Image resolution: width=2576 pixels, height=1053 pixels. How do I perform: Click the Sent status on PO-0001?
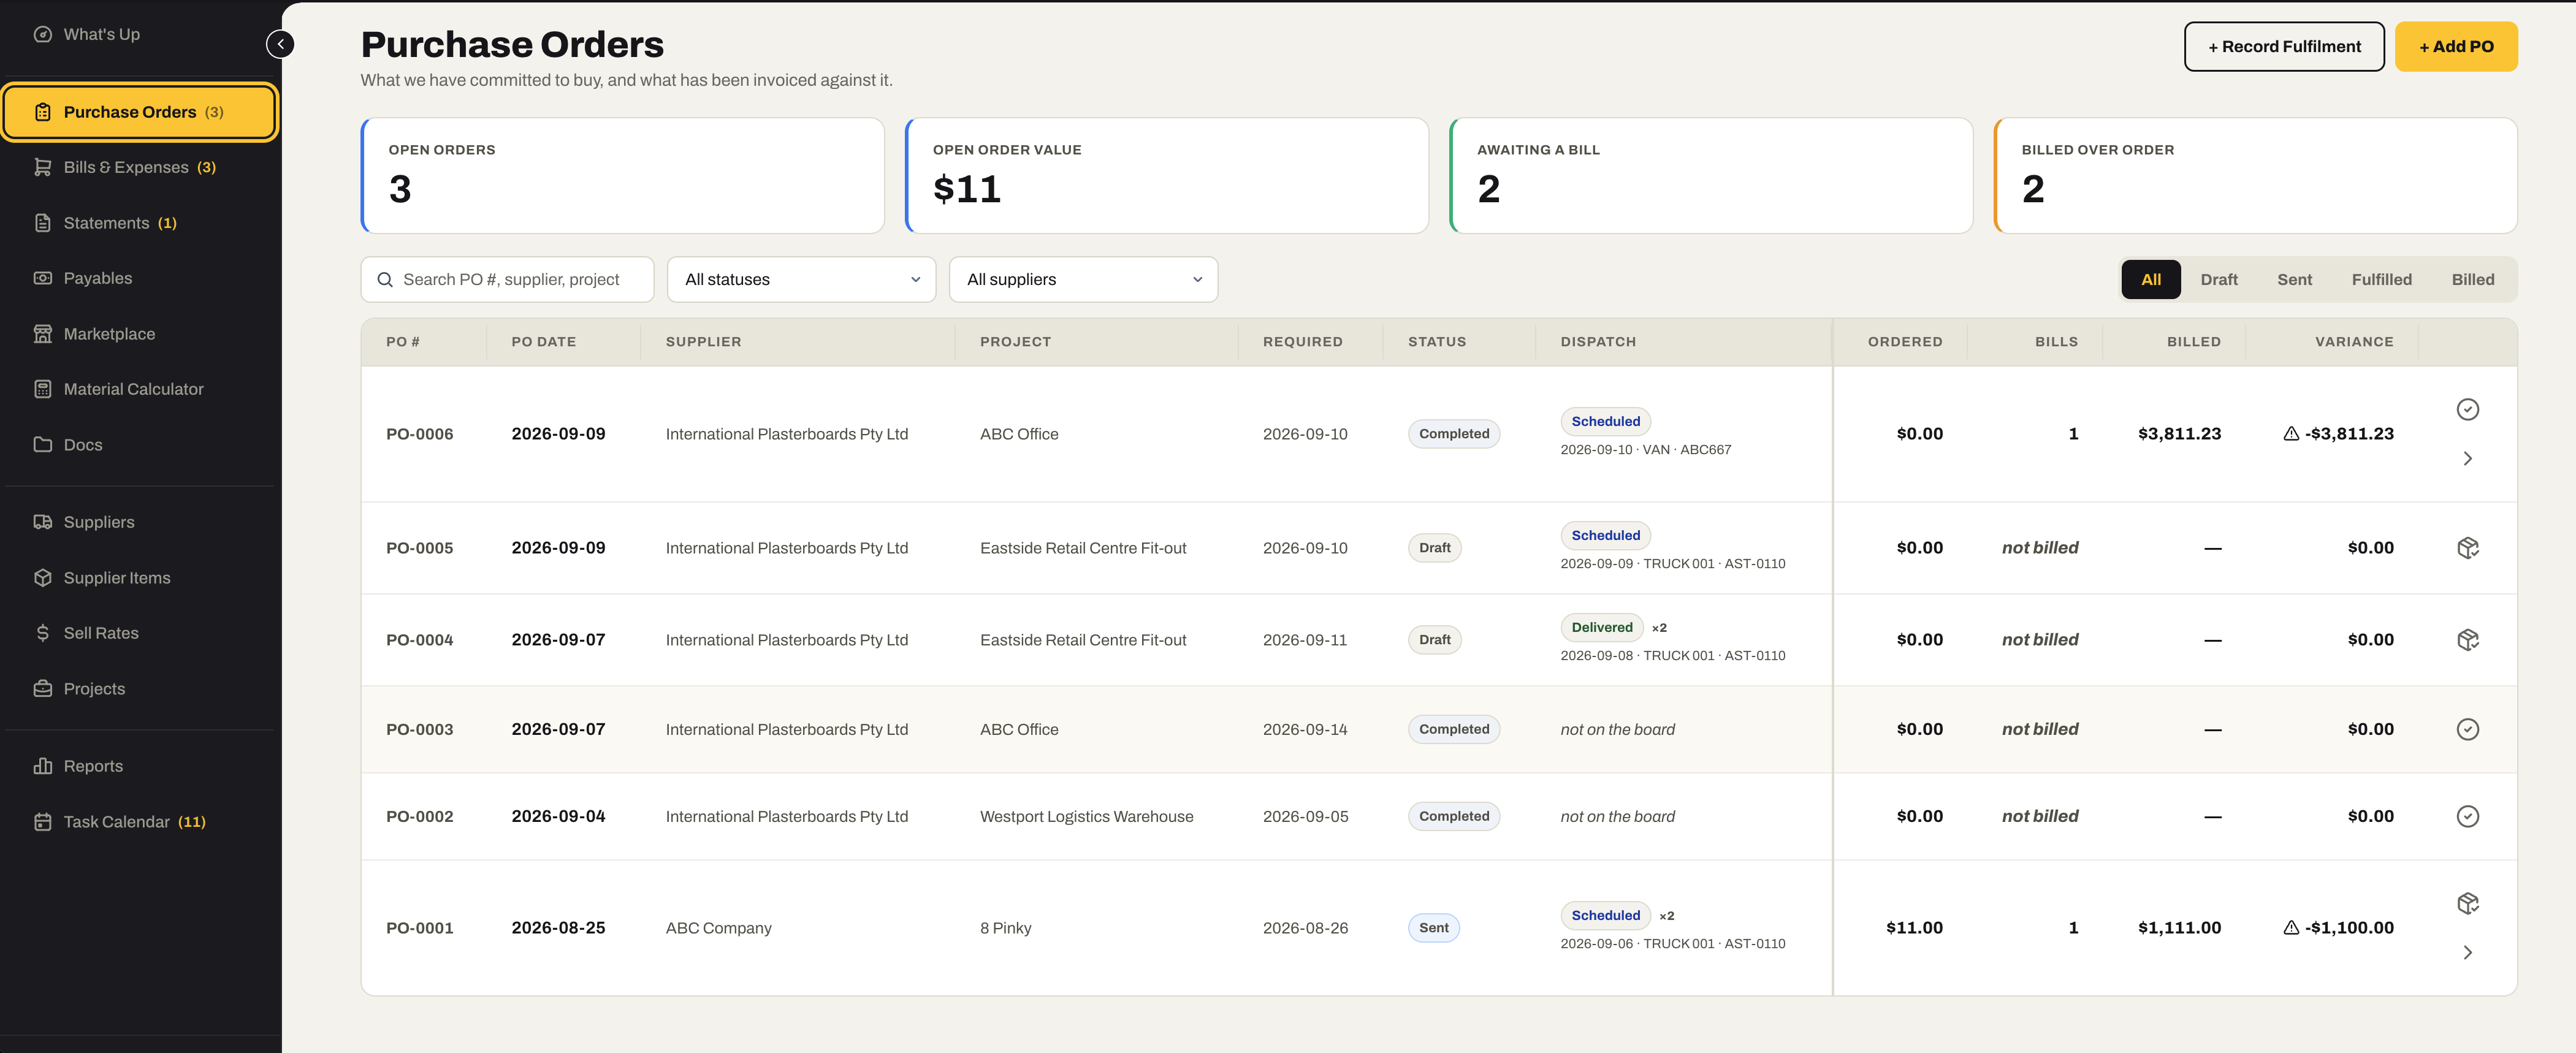[x=1433, y=928]
